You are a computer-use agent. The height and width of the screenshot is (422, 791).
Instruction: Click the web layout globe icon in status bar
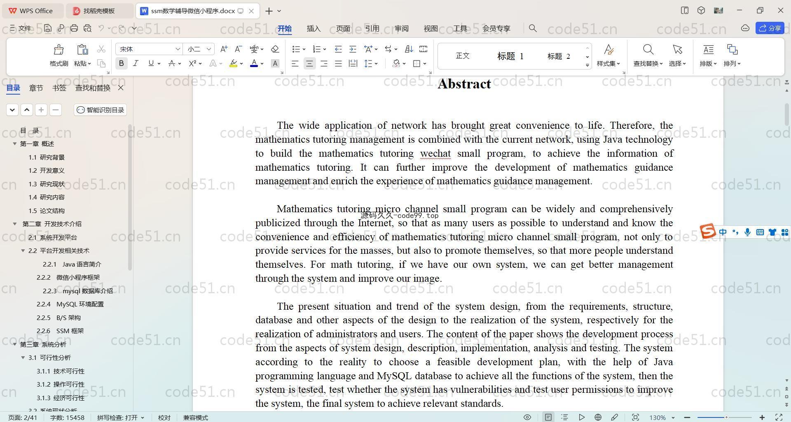[x=598, y=417]
